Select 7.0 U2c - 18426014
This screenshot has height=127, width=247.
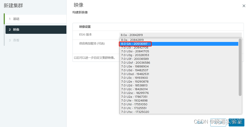click(x=179, y=89)
